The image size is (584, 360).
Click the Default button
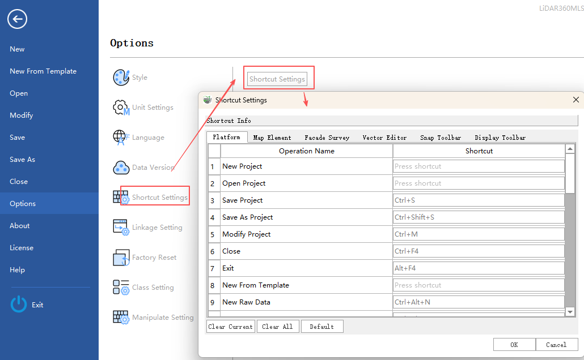click(322, 327)
